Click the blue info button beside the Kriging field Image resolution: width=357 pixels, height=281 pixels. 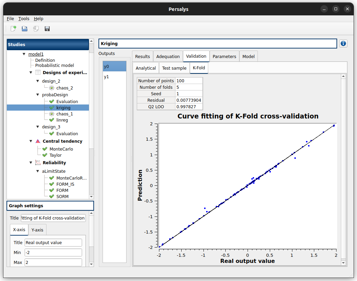pyautogui.click(x=343, y=43)
